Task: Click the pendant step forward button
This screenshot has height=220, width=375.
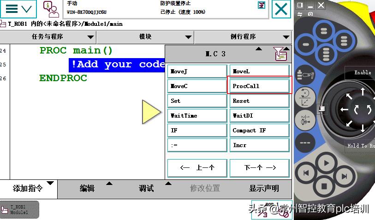Action: tap(344, 177)
